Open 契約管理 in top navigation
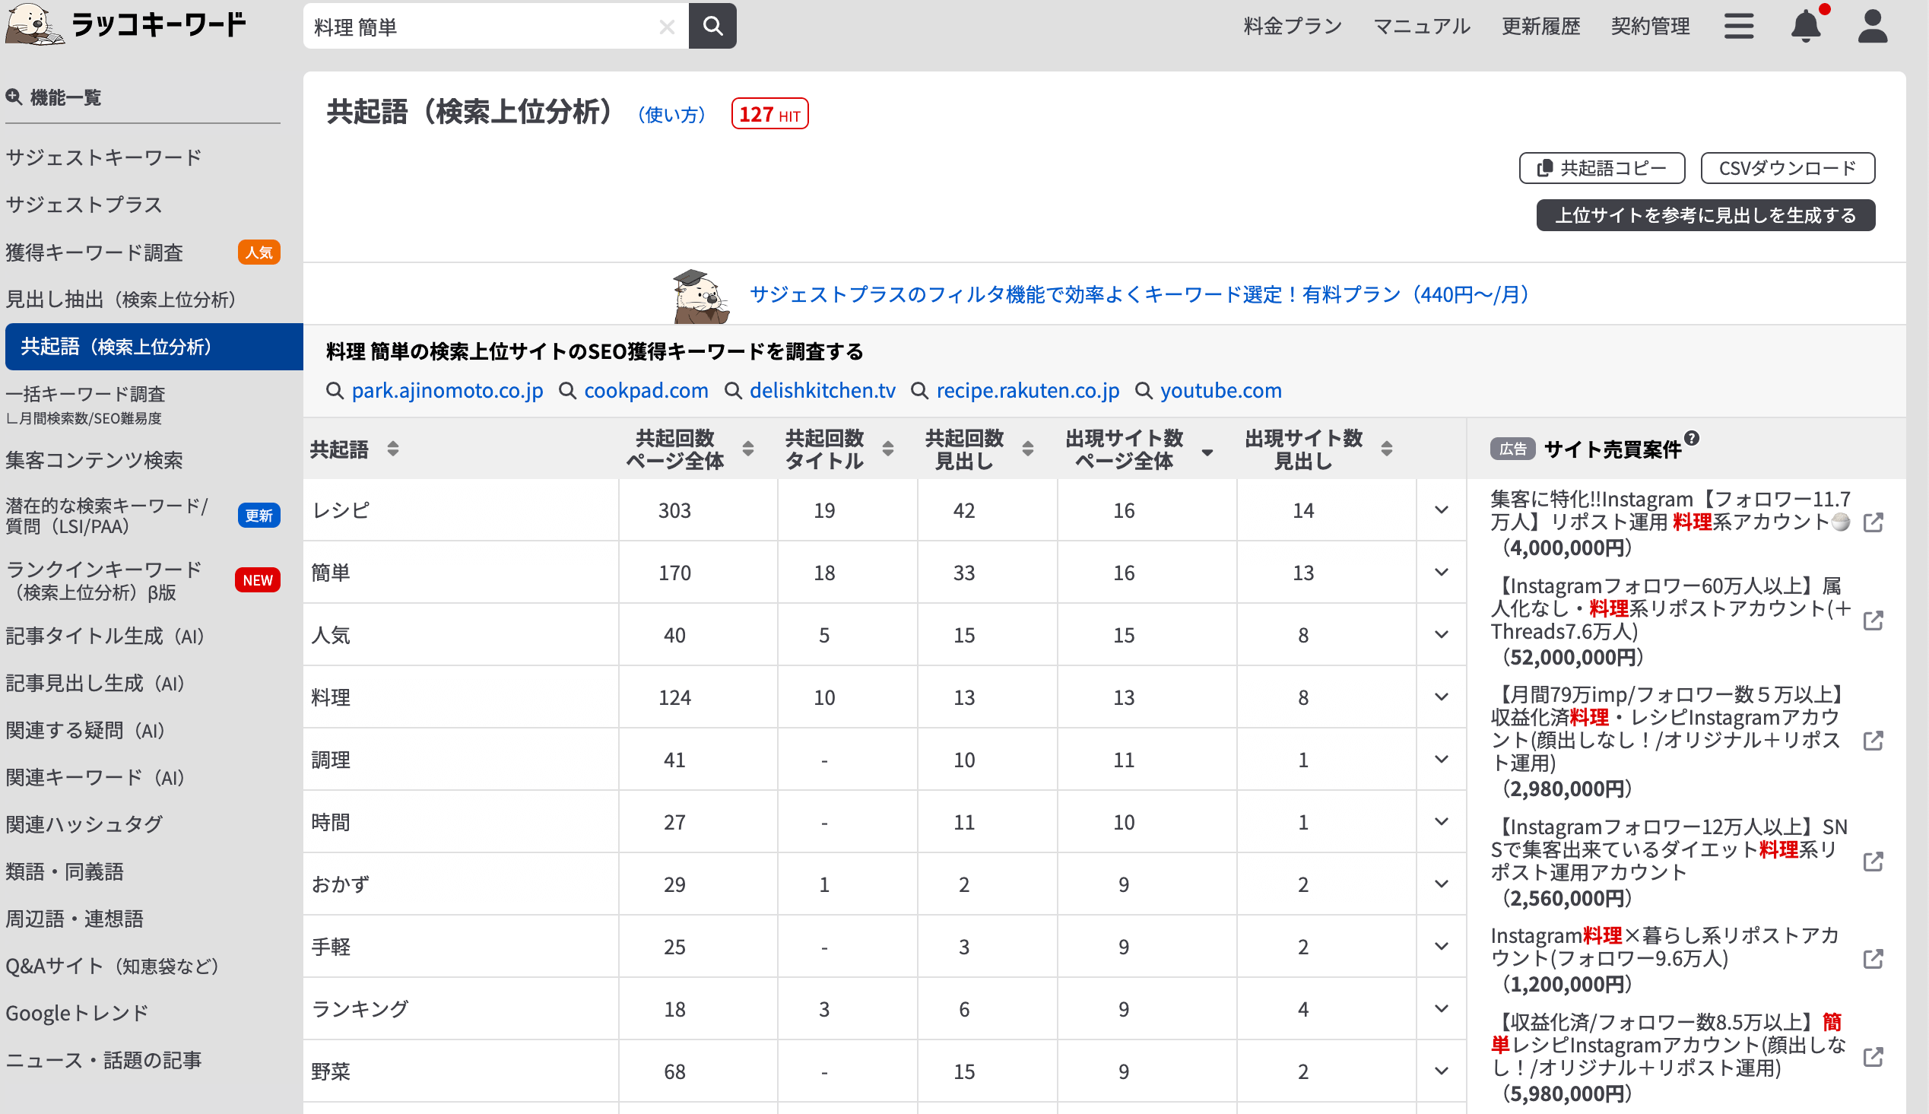This screenshot has width=1929, height=1114. (x=1650, y=26)
